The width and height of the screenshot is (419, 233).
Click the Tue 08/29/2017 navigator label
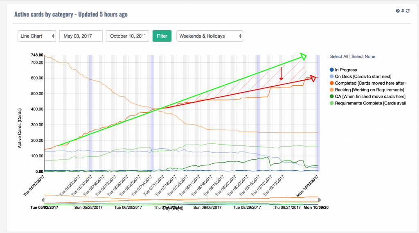(x=247, y=207)
